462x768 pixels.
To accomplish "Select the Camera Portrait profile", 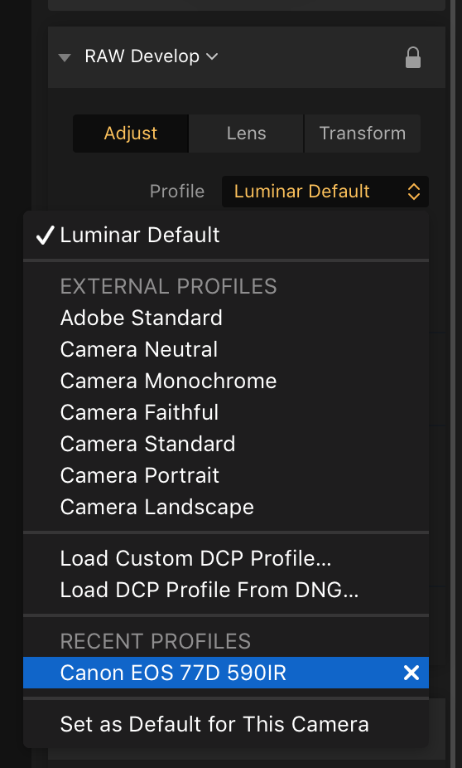I will point(226,475).
